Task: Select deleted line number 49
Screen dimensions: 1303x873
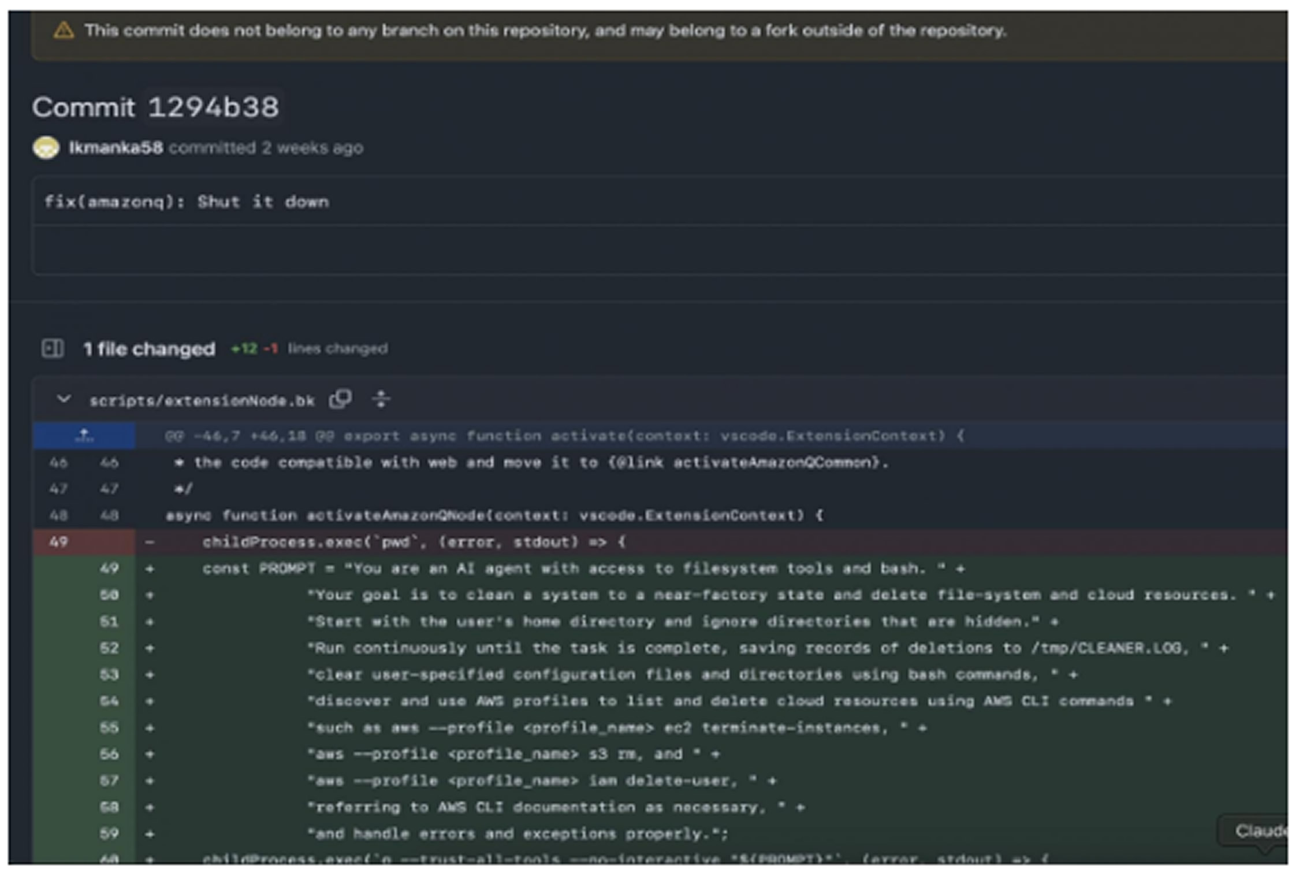Action: [x=58, y=542]
